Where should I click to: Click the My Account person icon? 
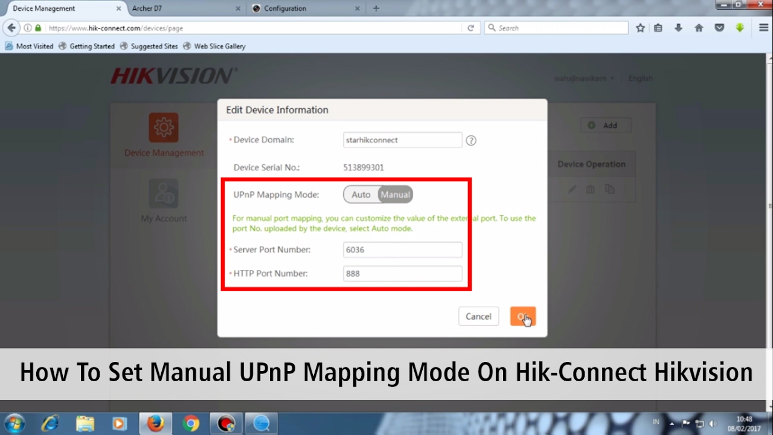pos(164,193)
